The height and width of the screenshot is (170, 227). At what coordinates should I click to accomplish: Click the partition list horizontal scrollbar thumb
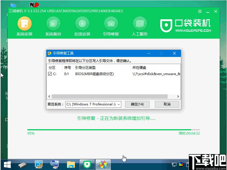(110, 96)
